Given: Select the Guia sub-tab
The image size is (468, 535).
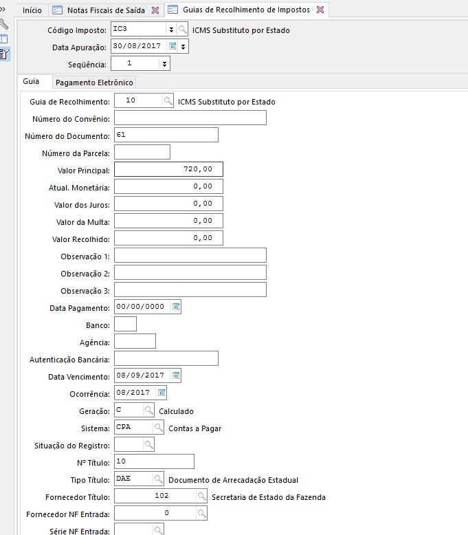Looking at the screenshot, I should (x=31, y=81).
